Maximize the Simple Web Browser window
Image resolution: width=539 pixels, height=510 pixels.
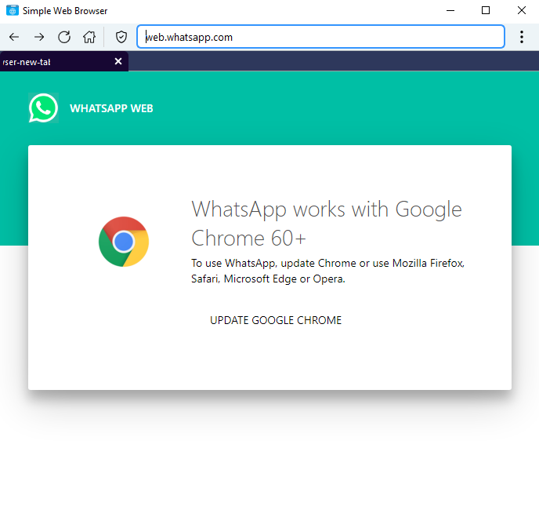[x=486, y=10]
